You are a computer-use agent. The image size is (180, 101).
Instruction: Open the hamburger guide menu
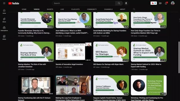4,3
